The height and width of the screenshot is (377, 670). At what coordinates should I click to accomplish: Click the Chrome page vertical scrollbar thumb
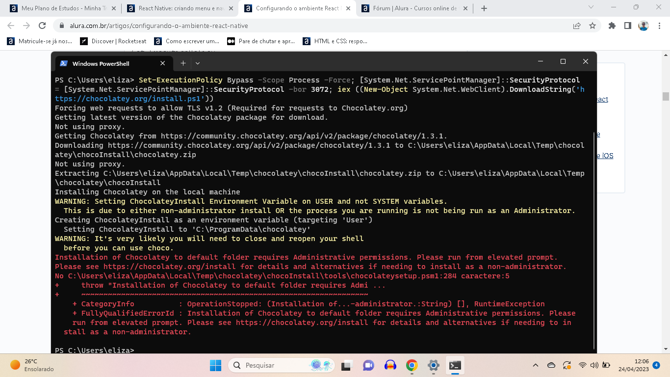(x=666, y=96)
